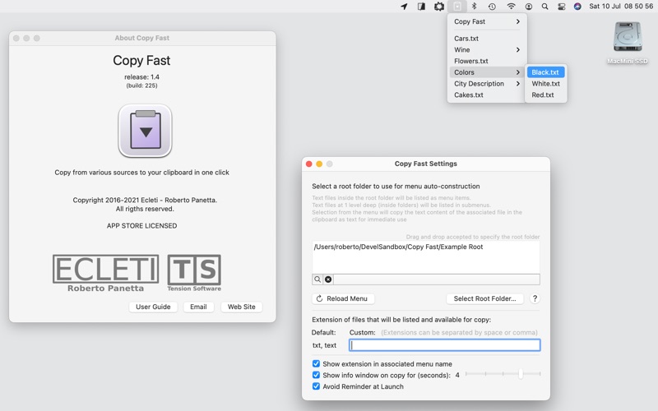Open the MacMini SSD drive icon
The width and height of the screenshot is (658, 411).
628,38
